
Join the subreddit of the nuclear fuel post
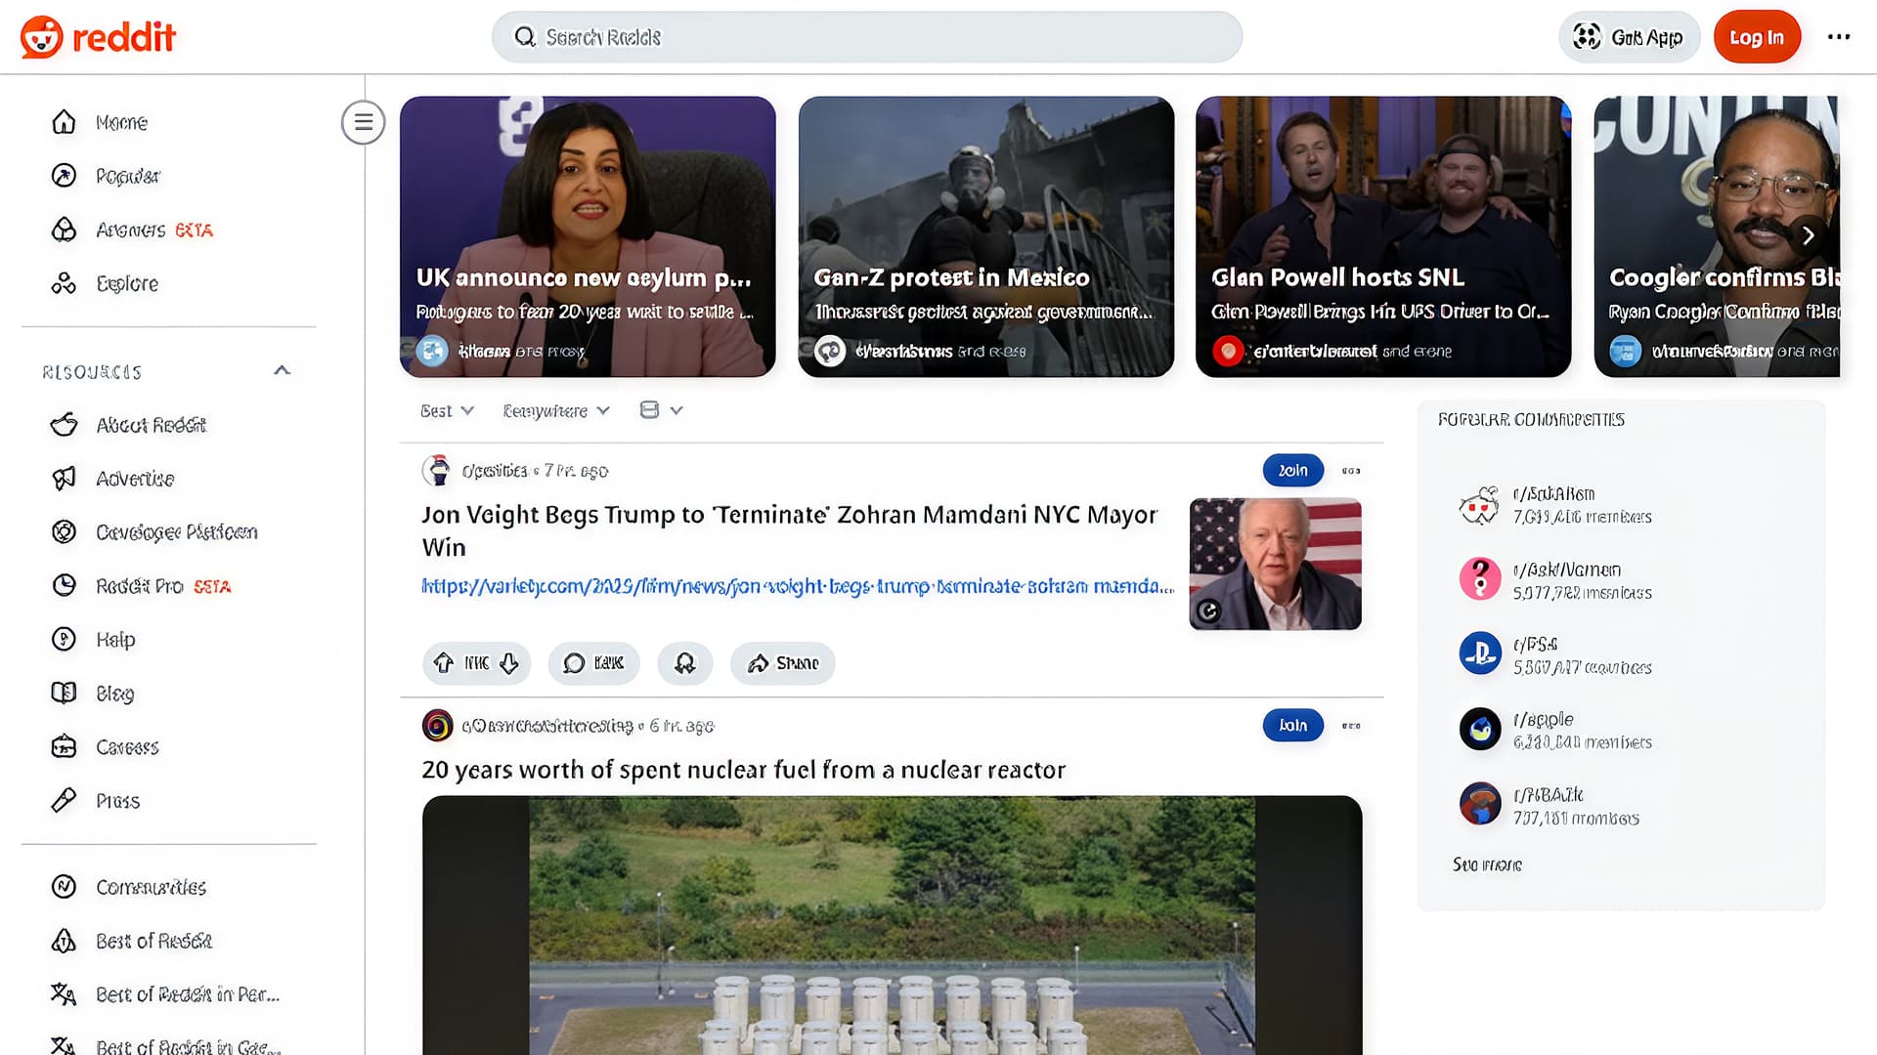[x=1292, y=726]
